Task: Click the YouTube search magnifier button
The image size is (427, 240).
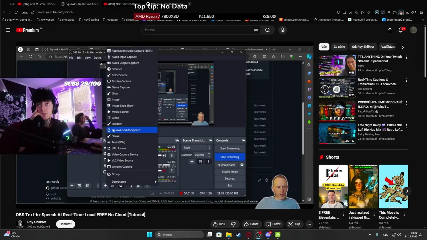Action: 268,30
